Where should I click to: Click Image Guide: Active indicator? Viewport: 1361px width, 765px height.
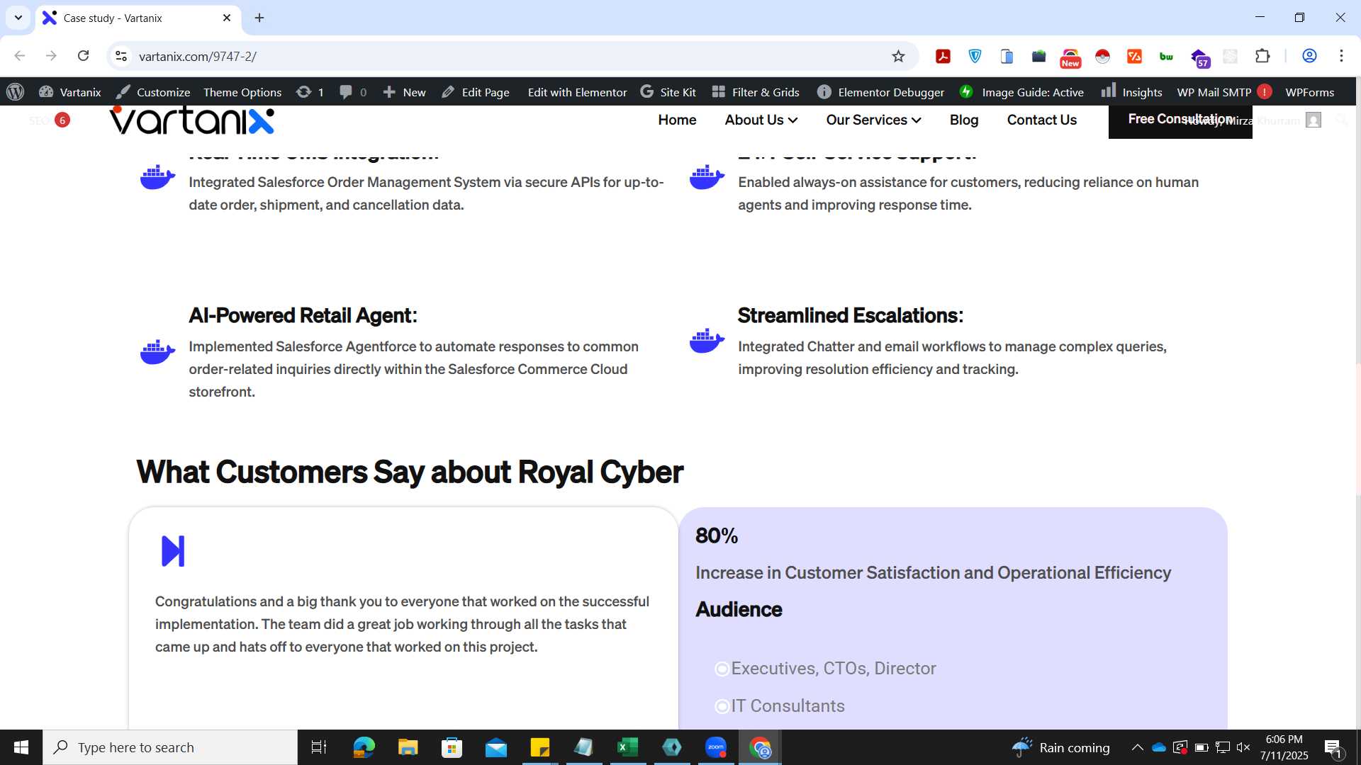[x=1021, y=92]
